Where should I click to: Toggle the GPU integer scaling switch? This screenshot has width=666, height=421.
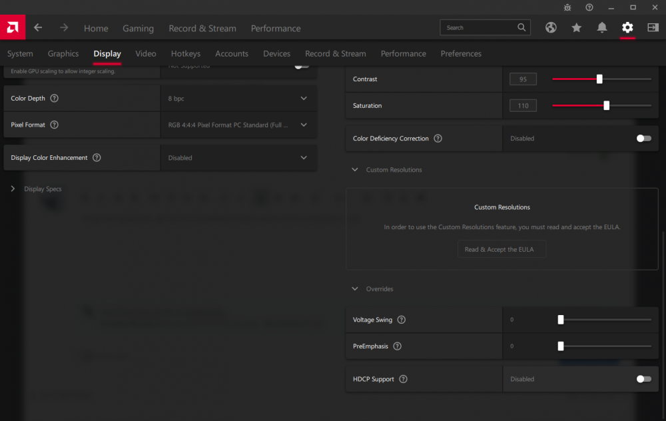302,66
